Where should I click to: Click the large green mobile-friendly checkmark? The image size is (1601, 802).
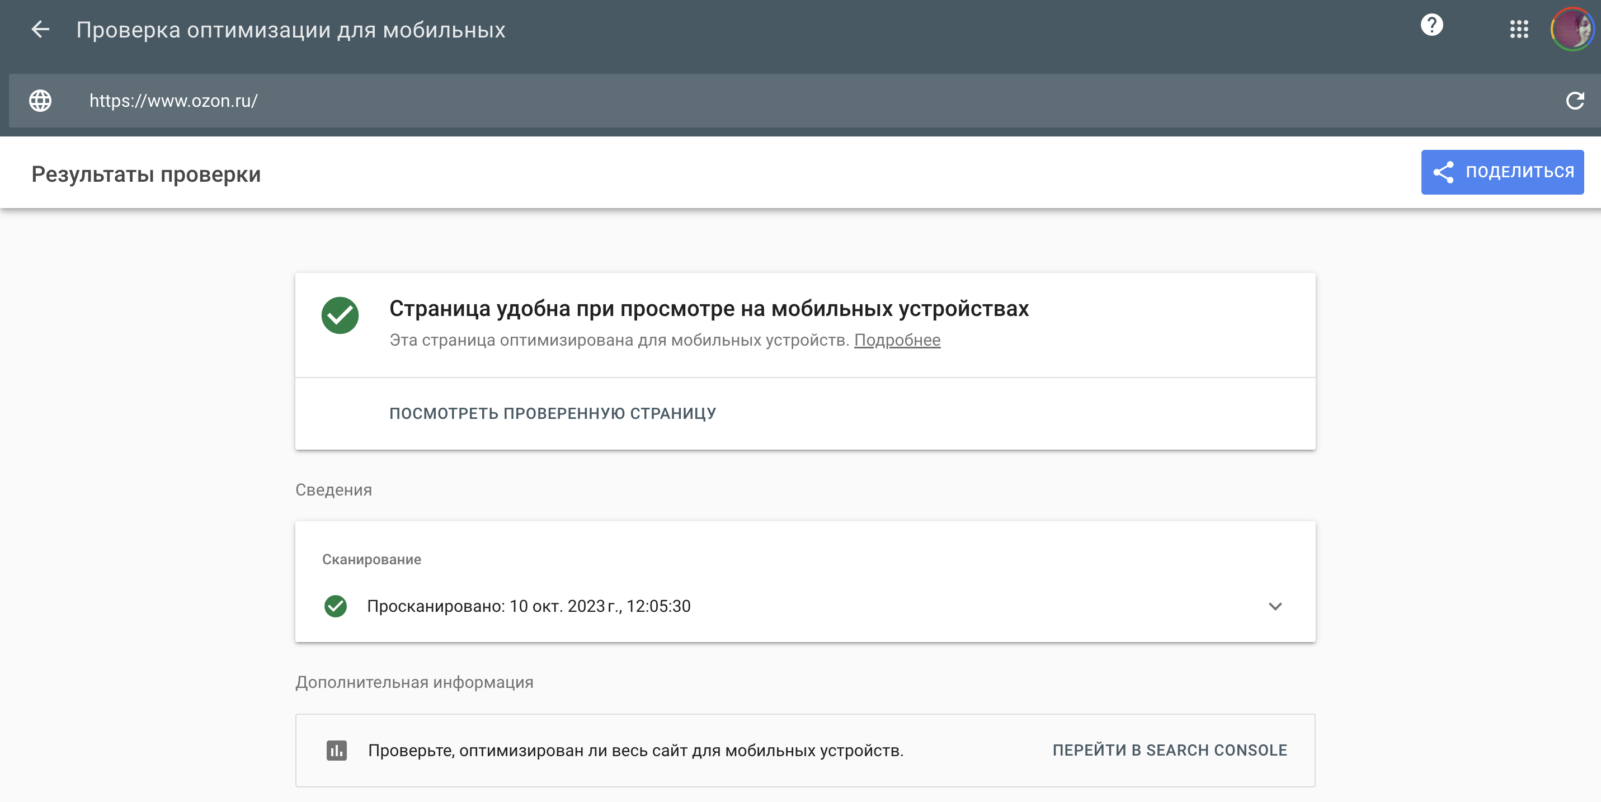tap(340, 315)
